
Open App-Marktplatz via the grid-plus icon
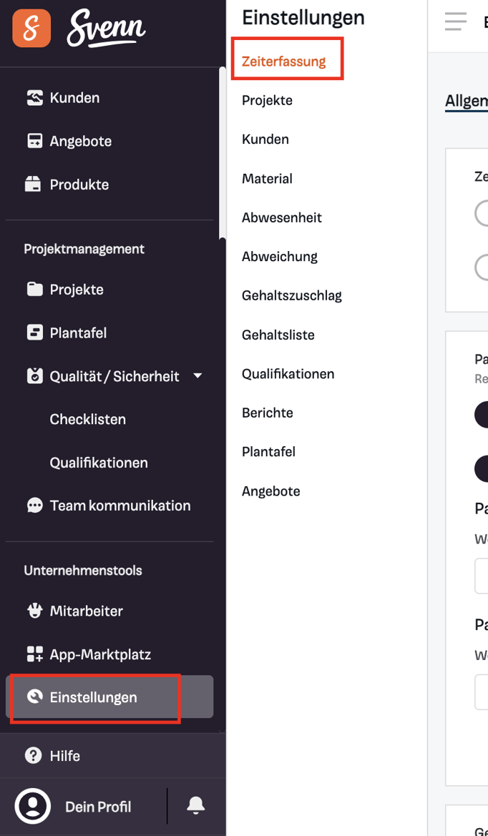pos(34,654)
